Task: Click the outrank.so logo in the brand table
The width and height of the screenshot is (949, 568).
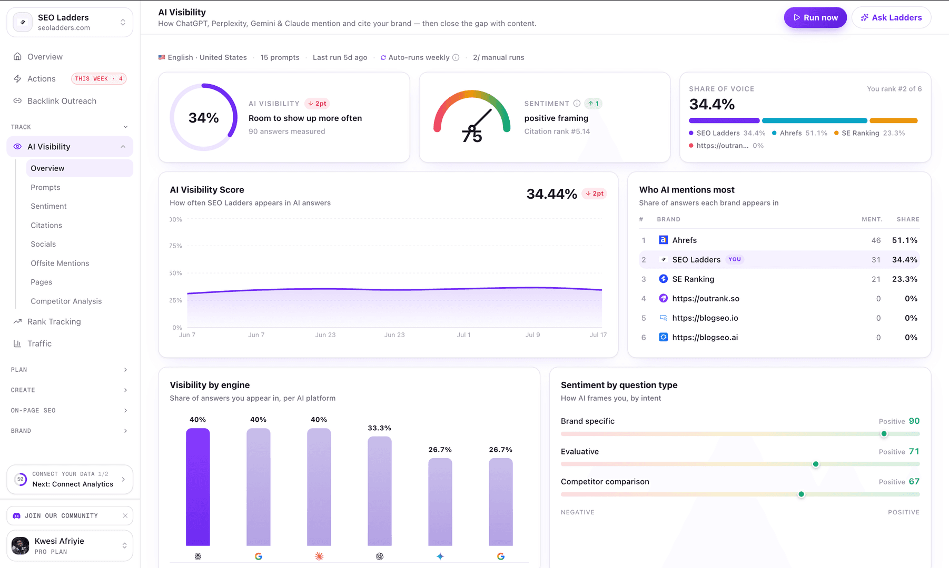Action: [664, 298]
